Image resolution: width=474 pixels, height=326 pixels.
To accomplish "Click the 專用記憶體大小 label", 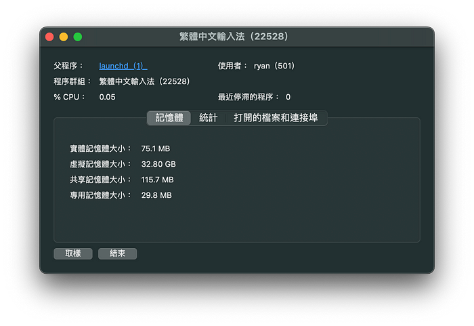I will 100,195.
